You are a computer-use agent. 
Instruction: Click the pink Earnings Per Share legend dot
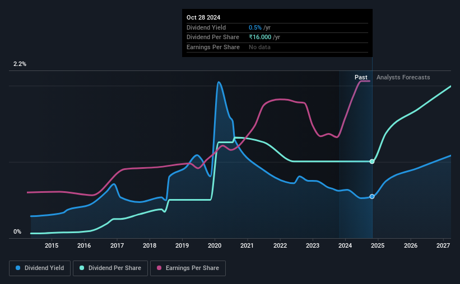tap(159, 268)
